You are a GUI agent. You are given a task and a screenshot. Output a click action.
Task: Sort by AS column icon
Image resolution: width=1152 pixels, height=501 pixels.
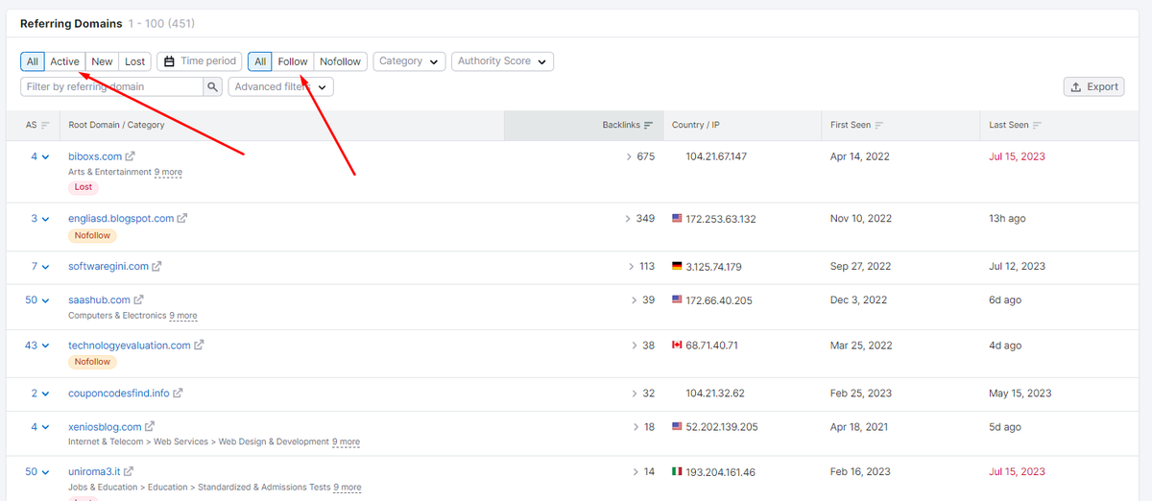[45, 125]
